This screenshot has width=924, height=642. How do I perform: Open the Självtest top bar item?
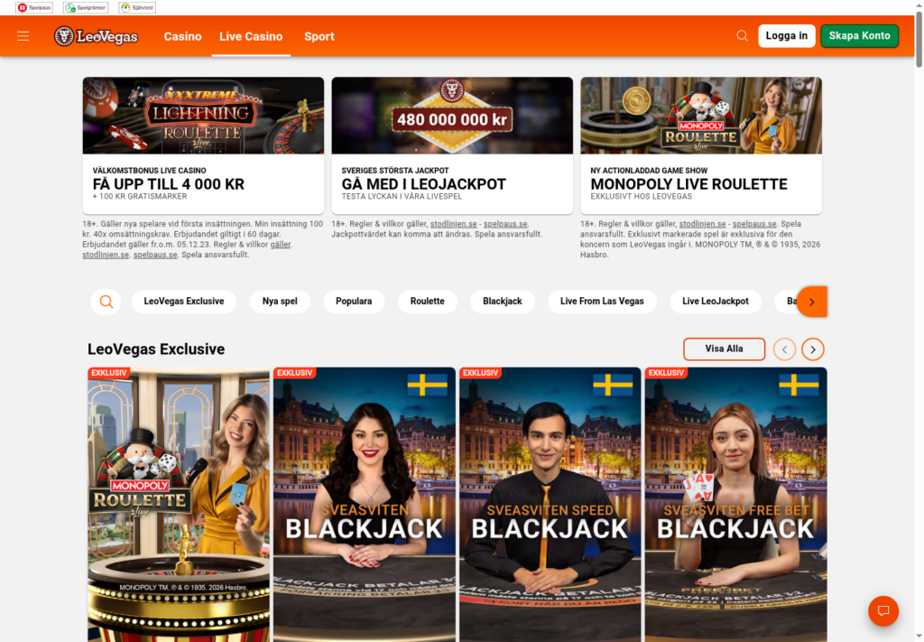point(137,7)
